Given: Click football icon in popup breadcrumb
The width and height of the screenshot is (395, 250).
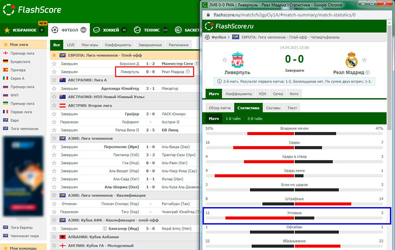Looking at the screenshot, I should click(207, 37).
